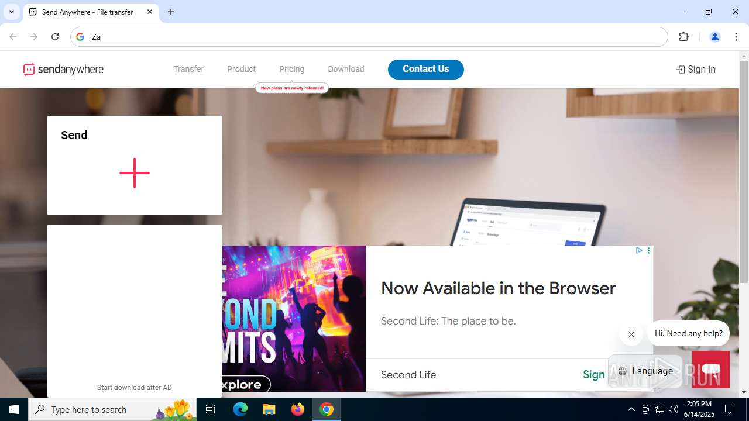The height and width of the screenshot is (421, 749).
Task: Click the Windows taskbar search box
Action: [x=114, y=409]
